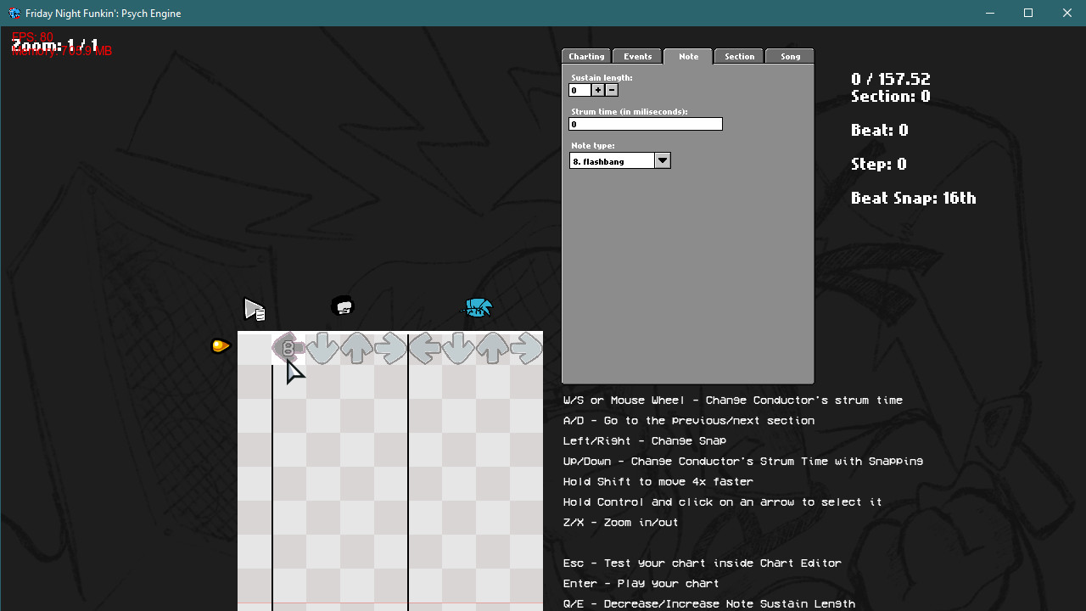The width and height of the screenshot is (1086, 611).
Task: Click the left arrow on the player side
Action: point(423,348)
